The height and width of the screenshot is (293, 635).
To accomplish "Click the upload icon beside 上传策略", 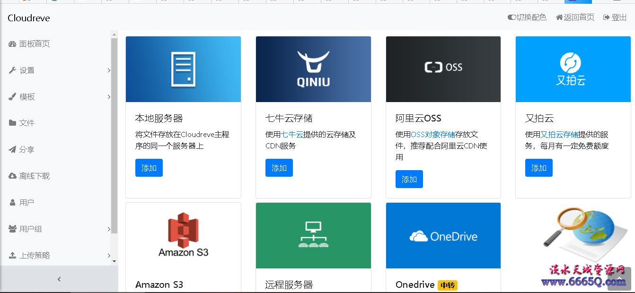I will (x=12, y=255).
